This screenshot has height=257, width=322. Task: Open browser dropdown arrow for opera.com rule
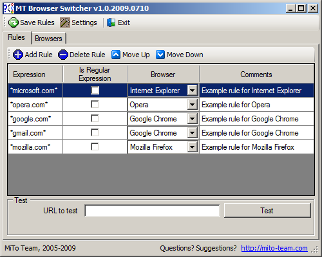193,105
